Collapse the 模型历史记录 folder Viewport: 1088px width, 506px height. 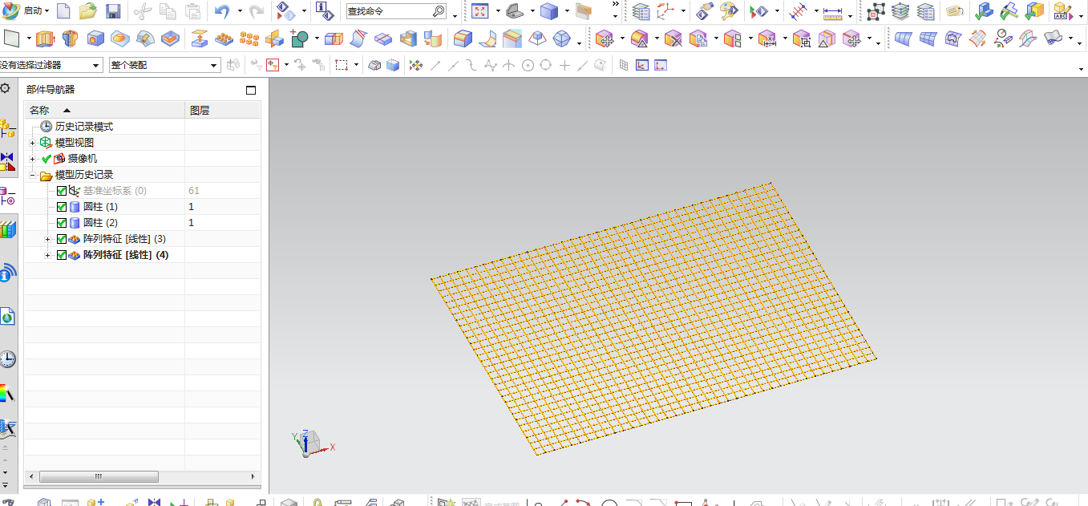point(33,175)
